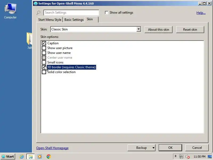Click the Reset skin button
Screen dimensions: 213x160
190,30
